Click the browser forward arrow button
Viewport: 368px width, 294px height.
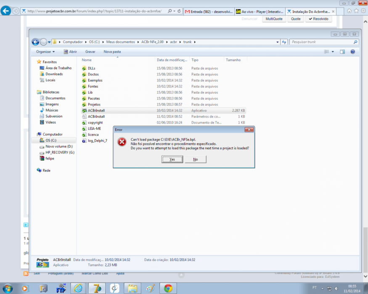16,11
